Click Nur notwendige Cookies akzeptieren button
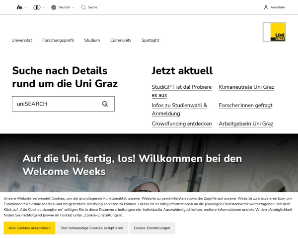This screenshot has height=238, width=298. [x=92, y=228]
